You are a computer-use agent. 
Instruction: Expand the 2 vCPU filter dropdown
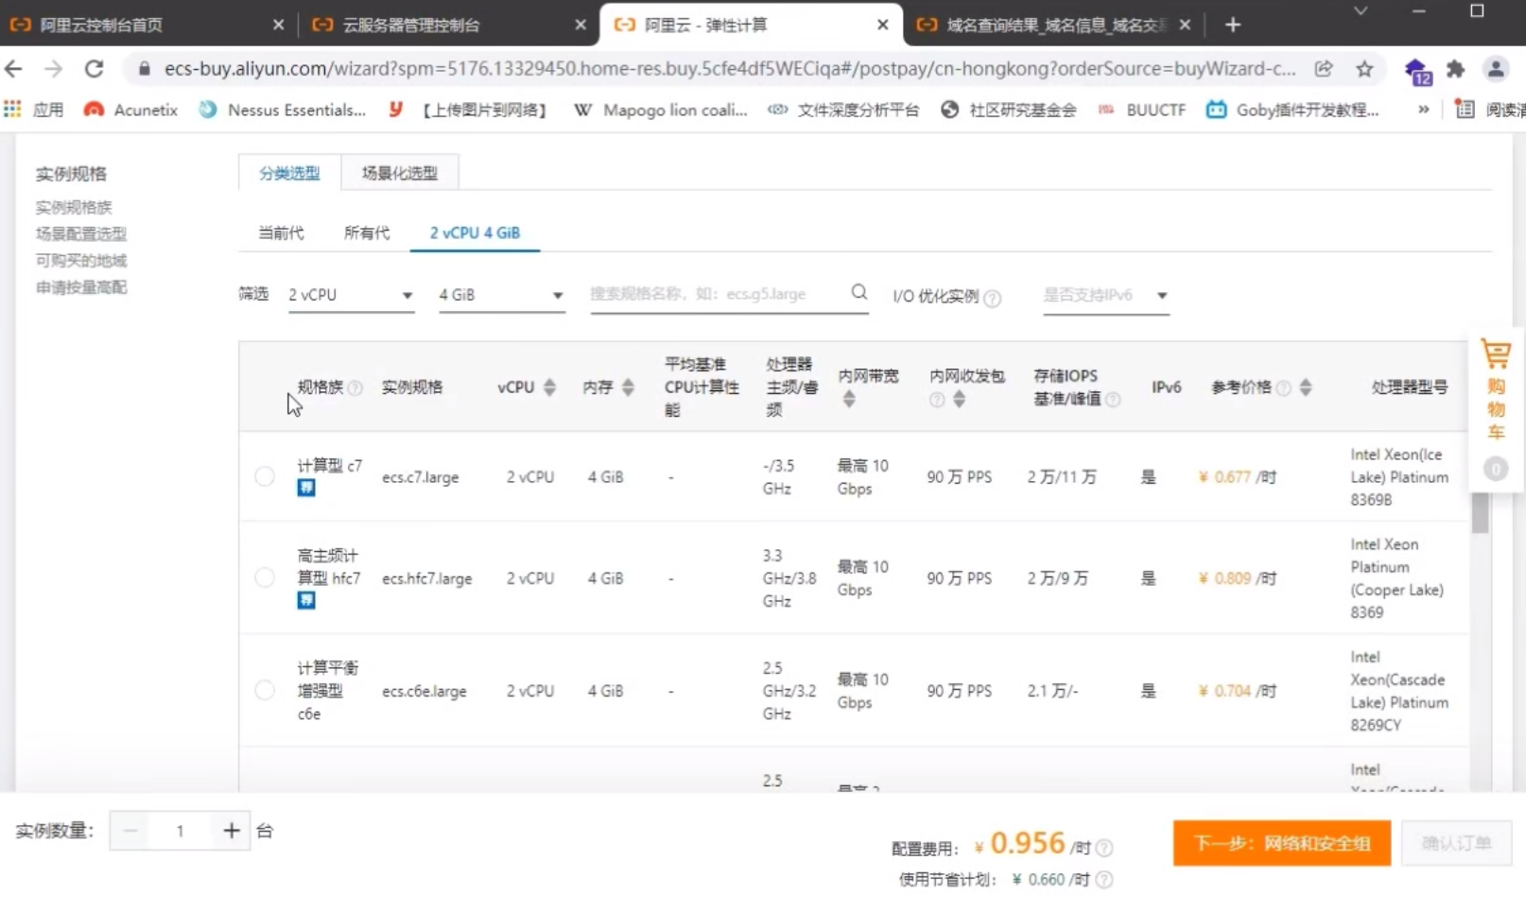click(x=351, y=295)
